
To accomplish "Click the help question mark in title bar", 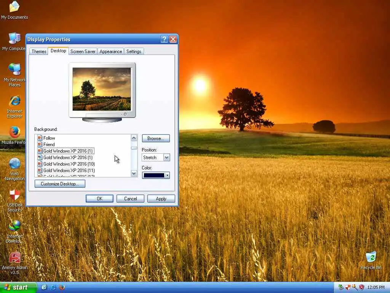I will (x=164, y=39).
